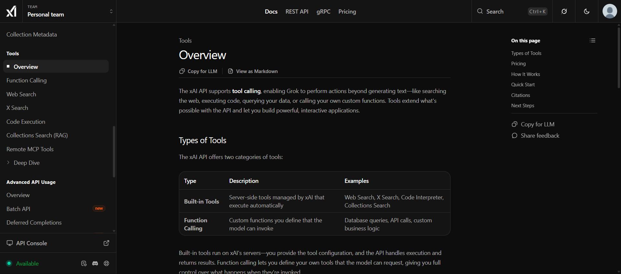Image resolution: width=621 pixels, height=274 pixels.
Task: Open Collections Search (RAG) page
Action: click(37, 135)
